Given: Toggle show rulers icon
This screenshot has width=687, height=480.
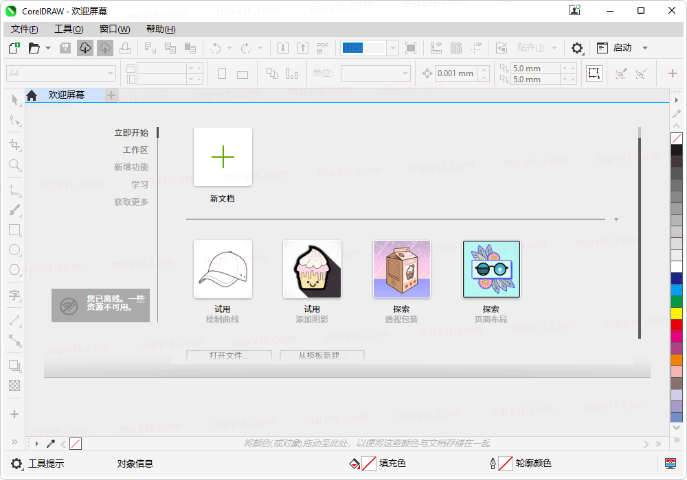Looking at the screenshot, I should (436, 47).
